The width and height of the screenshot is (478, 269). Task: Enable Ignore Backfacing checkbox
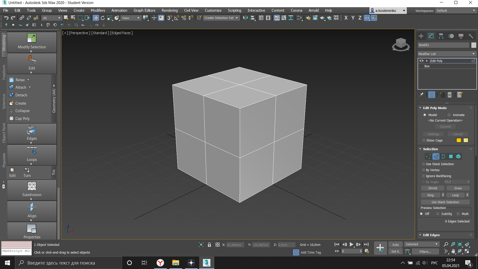[x=423, y=176]
